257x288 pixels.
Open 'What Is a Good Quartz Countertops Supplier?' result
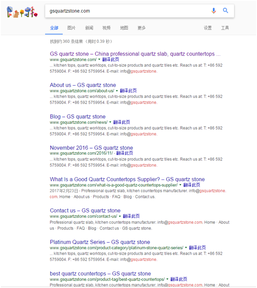[127, 179]
